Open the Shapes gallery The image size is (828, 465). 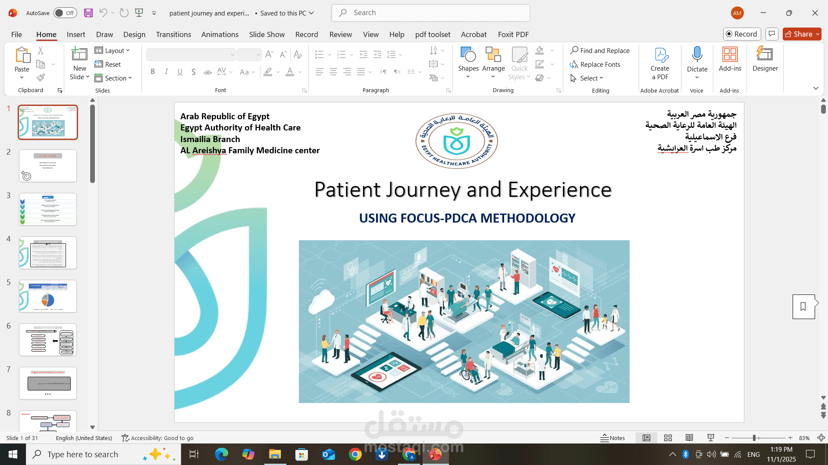468,63
